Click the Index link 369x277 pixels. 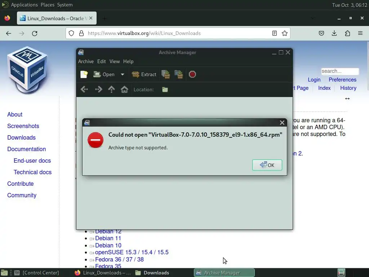(x=324, y=88)
